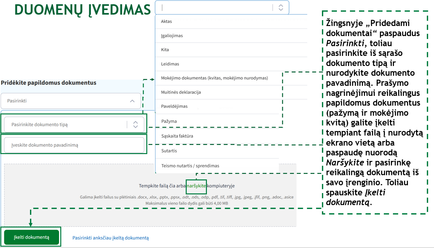The width and height of the screenshot is (434, 248).
Task: Open 'Pasirinkti anksčiau įkeltą dokumentą' link
Action: click(110, 238)
